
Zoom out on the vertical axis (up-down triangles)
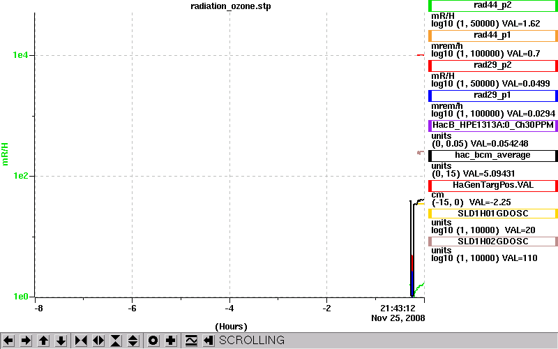(x=133, y=341)
